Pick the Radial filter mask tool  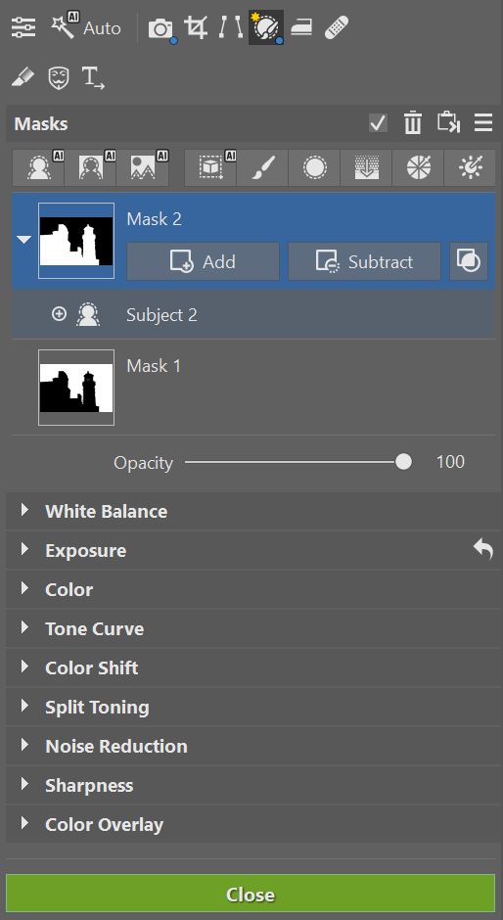(314, 168)
